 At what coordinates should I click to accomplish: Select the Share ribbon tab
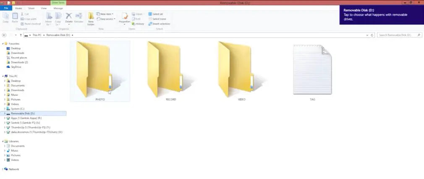(31, 8)
